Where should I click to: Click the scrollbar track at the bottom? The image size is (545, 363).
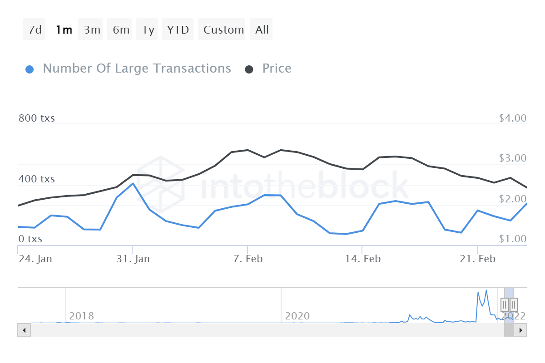coord(272,330)
